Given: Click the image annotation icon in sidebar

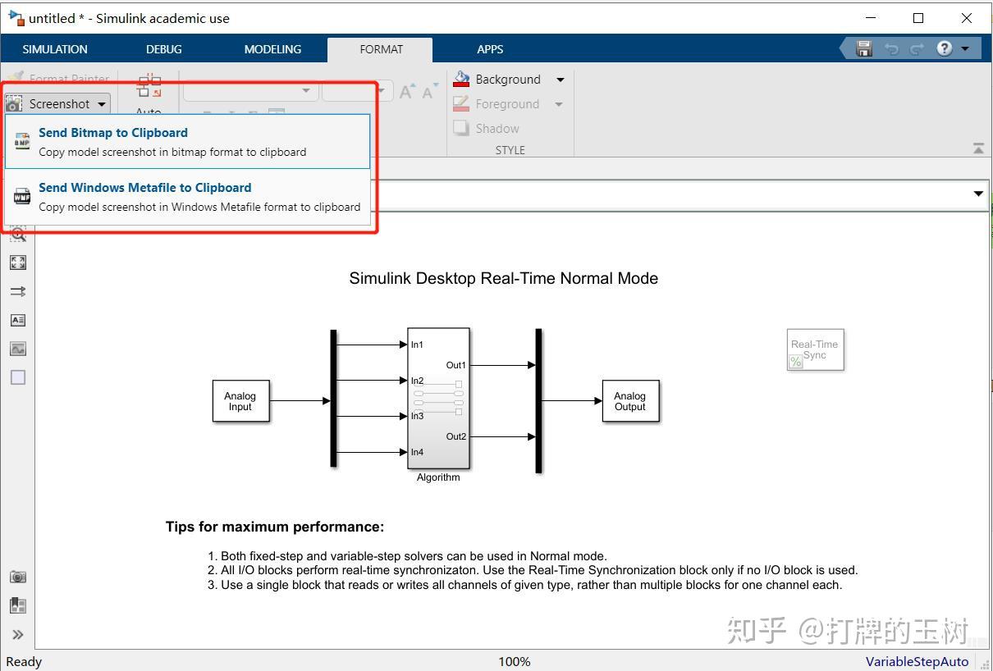Looking at the screenshot, I should (18, 349).
